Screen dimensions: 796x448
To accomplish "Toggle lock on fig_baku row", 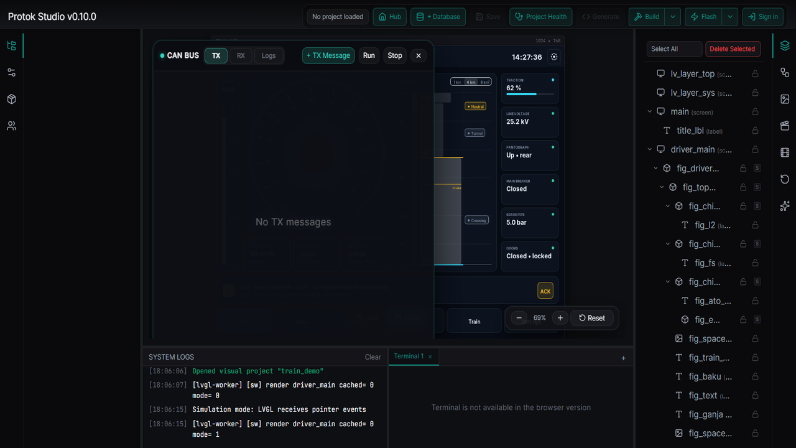I will 756,376.
